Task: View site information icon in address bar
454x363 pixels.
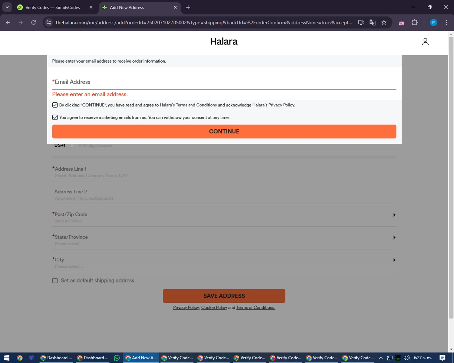Action: (49, 22)
